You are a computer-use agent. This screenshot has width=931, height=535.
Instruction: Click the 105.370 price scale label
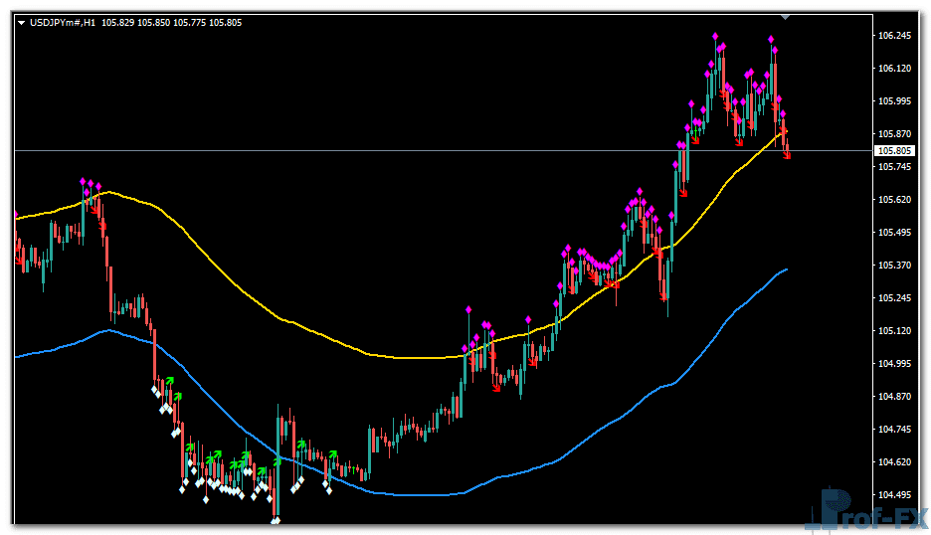pyautogui.click(x=895, y=266)
